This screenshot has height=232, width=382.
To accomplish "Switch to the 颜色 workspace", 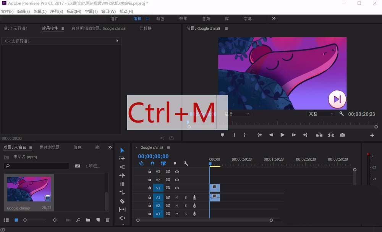I will pos(160,18).
